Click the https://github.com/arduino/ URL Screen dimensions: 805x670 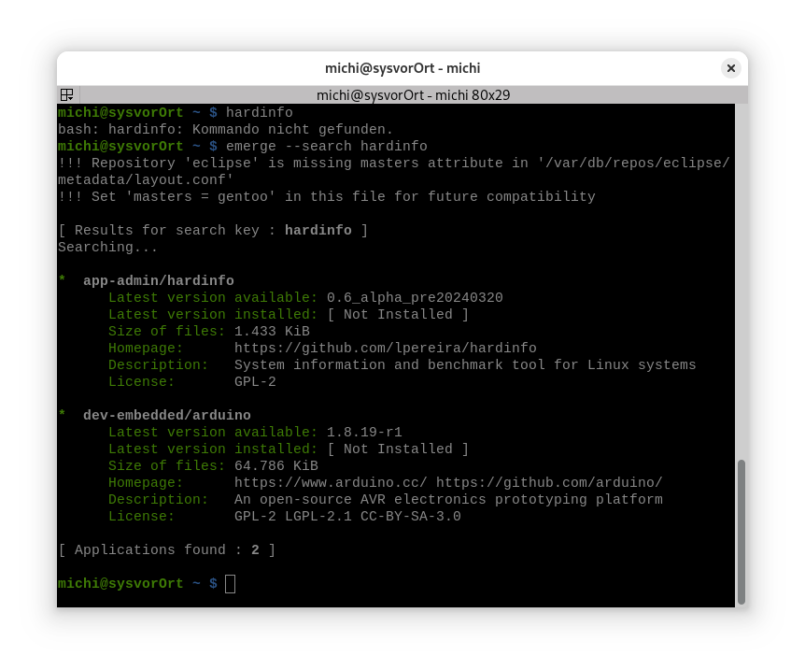pyautogui.click(x=549, y=483)
